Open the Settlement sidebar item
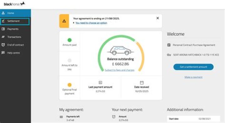Viewport: 225px width, 123px height. [15, 21]
